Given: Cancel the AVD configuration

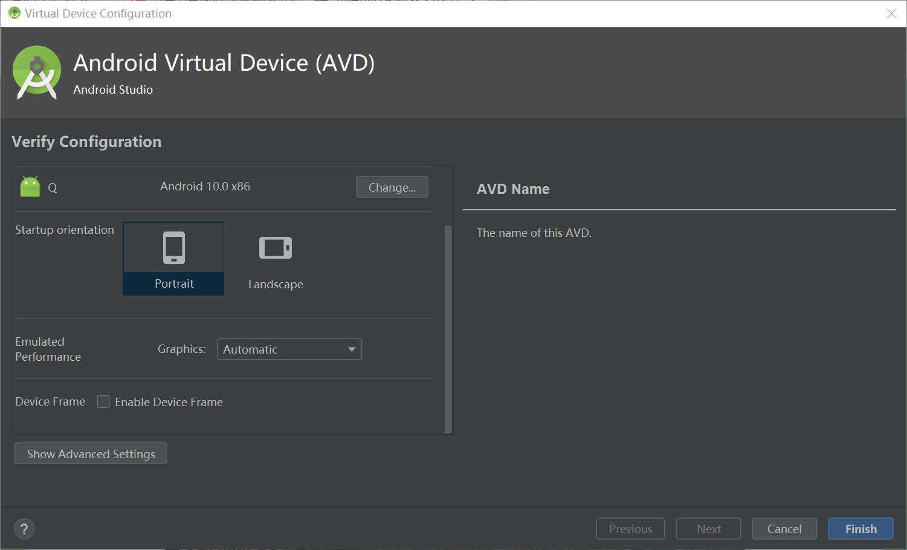Looking at the screenshot, I should pos(784,529).
